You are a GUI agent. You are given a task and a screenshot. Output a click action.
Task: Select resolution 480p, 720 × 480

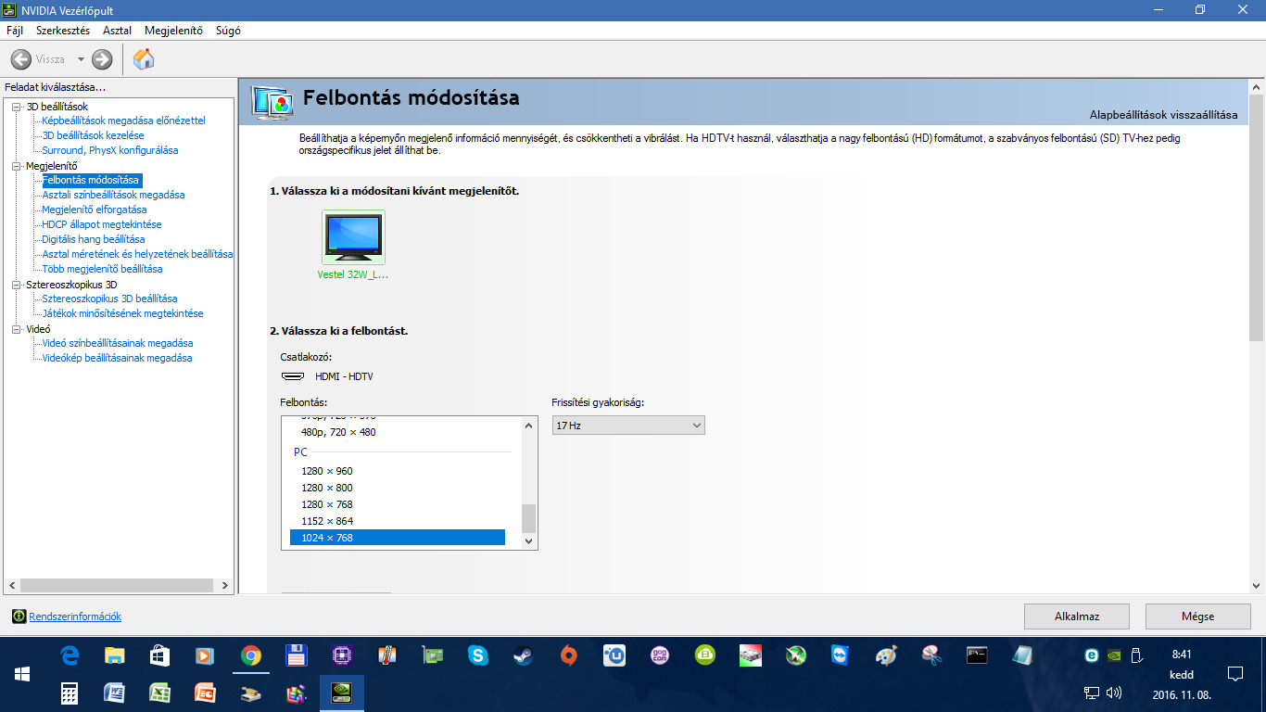click(x=338, y=432)
